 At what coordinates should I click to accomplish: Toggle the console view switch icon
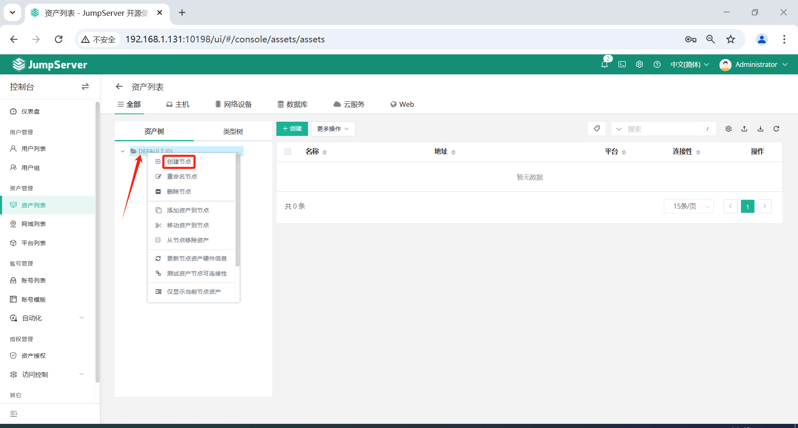coord(85,86)
